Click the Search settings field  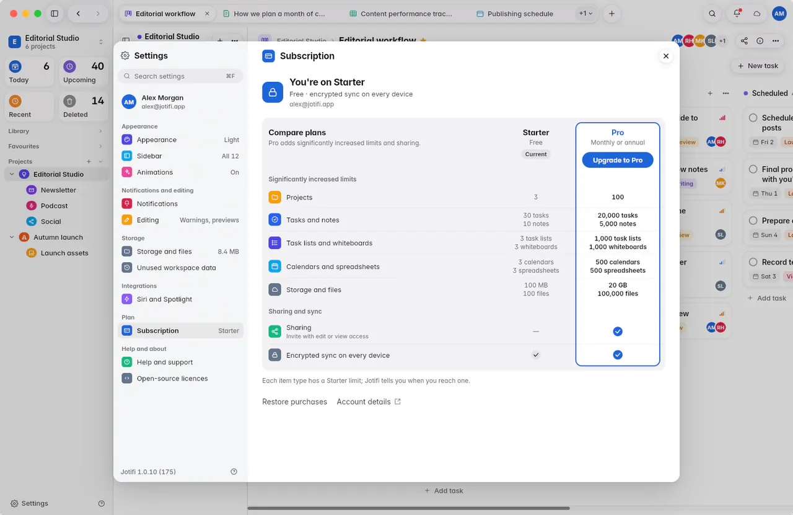[x=180, y=76]
